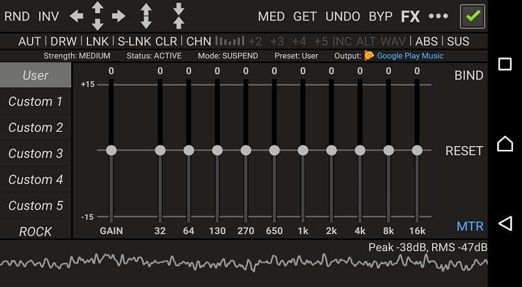Open the FX effects panel
522x287 pixels.
(x=410, y=16)
